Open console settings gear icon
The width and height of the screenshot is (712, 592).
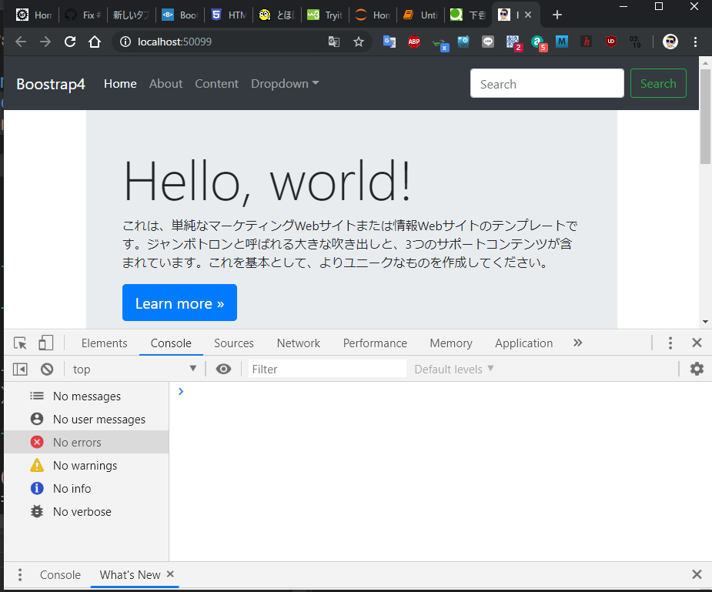697,370
